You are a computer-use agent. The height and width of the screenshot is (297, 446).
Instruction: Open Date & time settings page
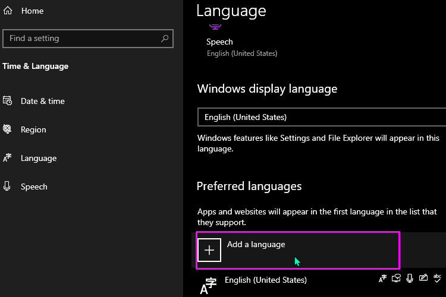click(43, 101)
